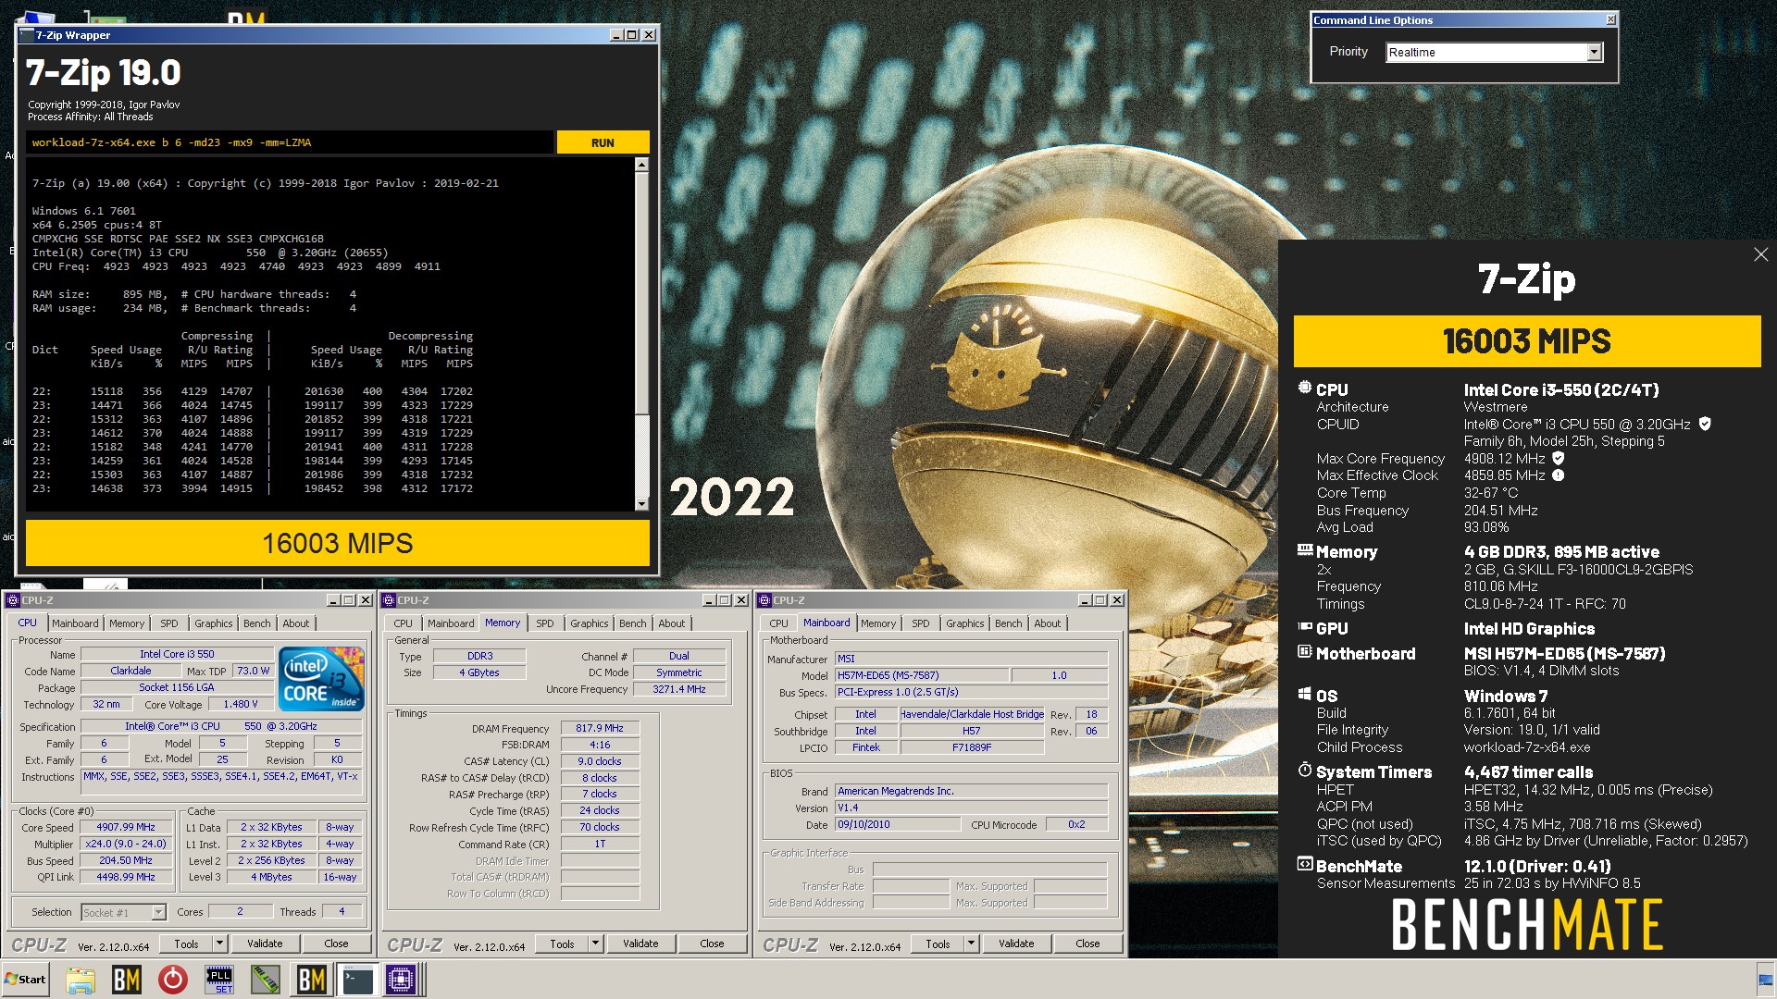This screenshot has width=1777, height=999.
Task: Click the 7-Zip command line input field
Action: tap(290, 142)
